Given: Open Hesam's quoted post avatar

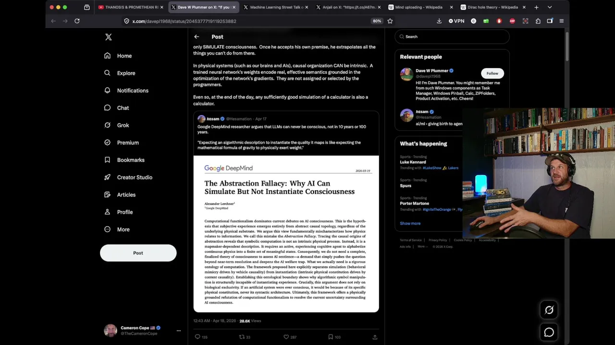Looking at the screenshot, I should pos(201,119).
